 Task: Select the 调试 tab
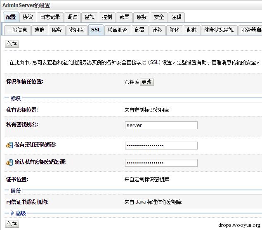(x=72, y=17)
